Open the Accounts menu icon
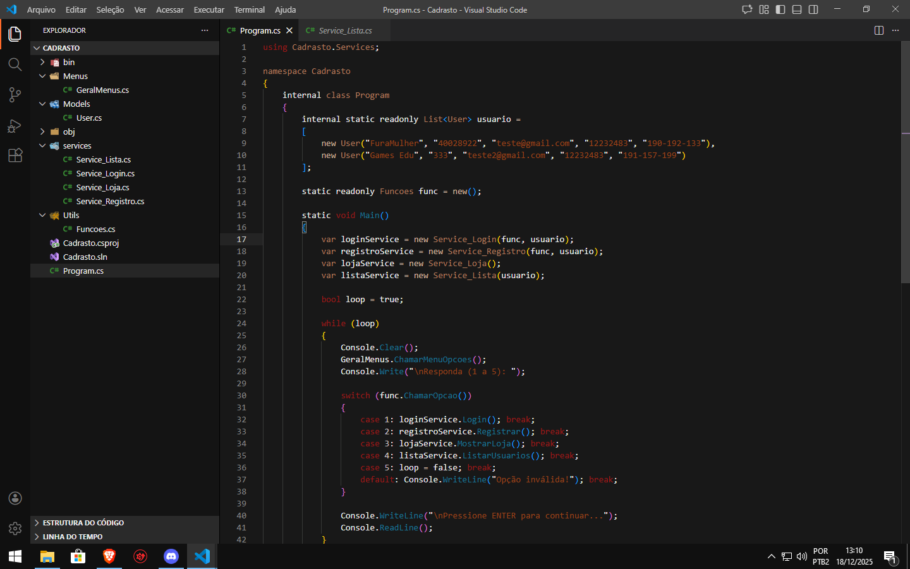This screenshot has height=569, width=910. click(x=15, y=498)
